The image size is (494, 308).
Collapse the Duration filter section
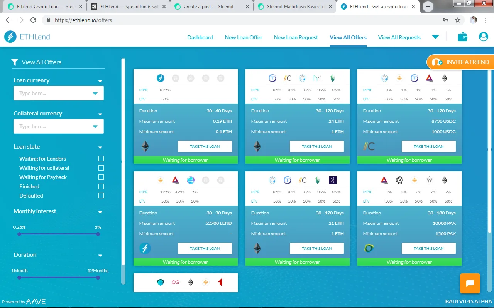pyautogui.click(x=100, y=256)
